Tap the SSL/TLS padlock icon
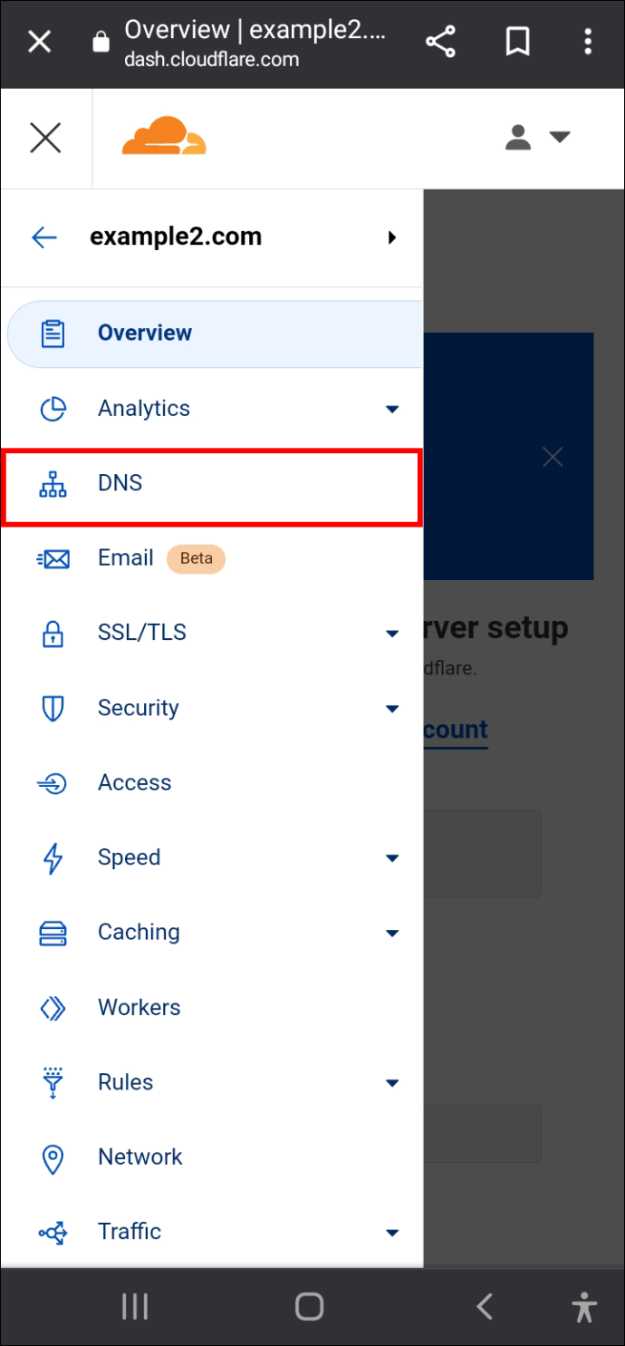The height and width of the screenshot is (1346, 625). pyautogui.click(x=53, y=634)
